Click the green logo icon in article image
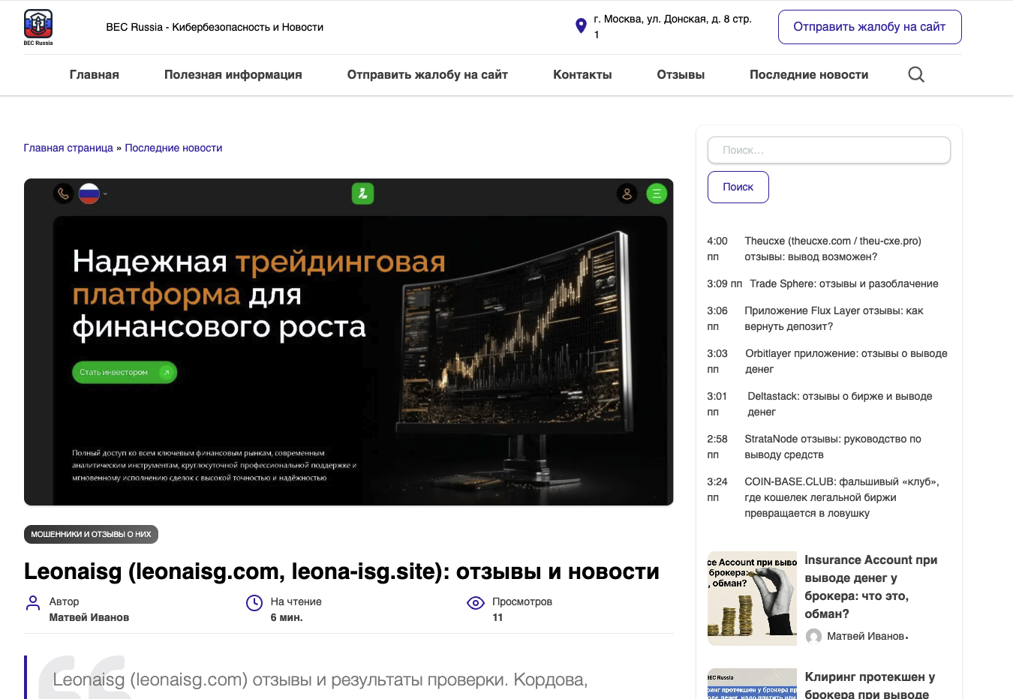 tap(362, 193)
